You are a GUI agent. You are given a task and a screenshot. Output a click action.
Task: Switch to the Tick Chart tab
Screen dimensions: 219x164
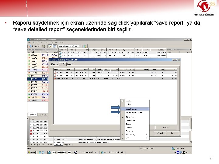(43, 114)
